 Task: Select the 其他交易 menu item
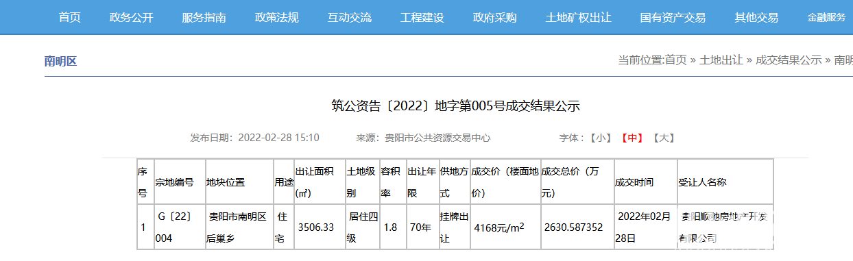(757, 17)
